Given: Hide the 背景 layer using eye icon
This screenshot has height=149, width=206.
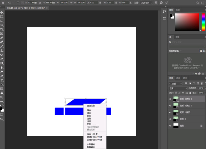Looking at the screenshot, I should click(x=170, y=126).
